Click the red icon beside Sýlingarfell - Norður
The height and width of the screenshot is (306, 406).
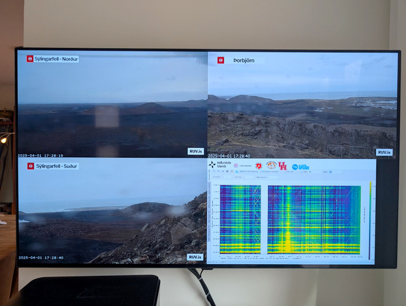tap(30, 59)
